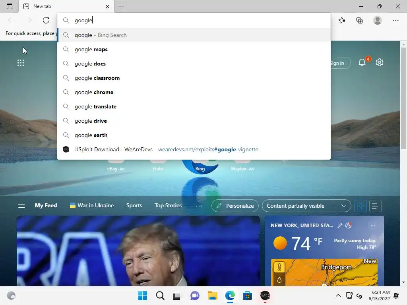The image size is (407, 305).
Task: Choose google earth suggestion
Action: click(194, 135)
